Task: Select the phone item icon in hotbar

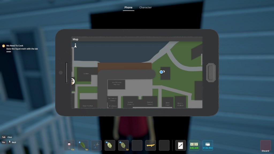Action: pos(180,145)
